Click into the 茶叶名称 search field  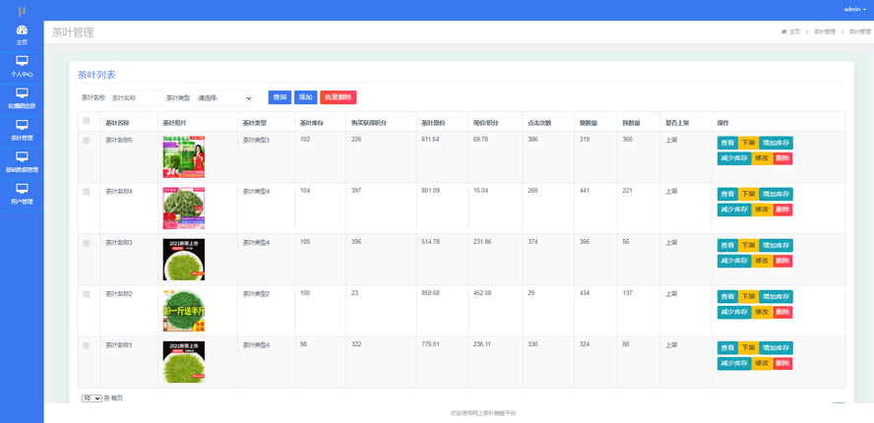136,98
